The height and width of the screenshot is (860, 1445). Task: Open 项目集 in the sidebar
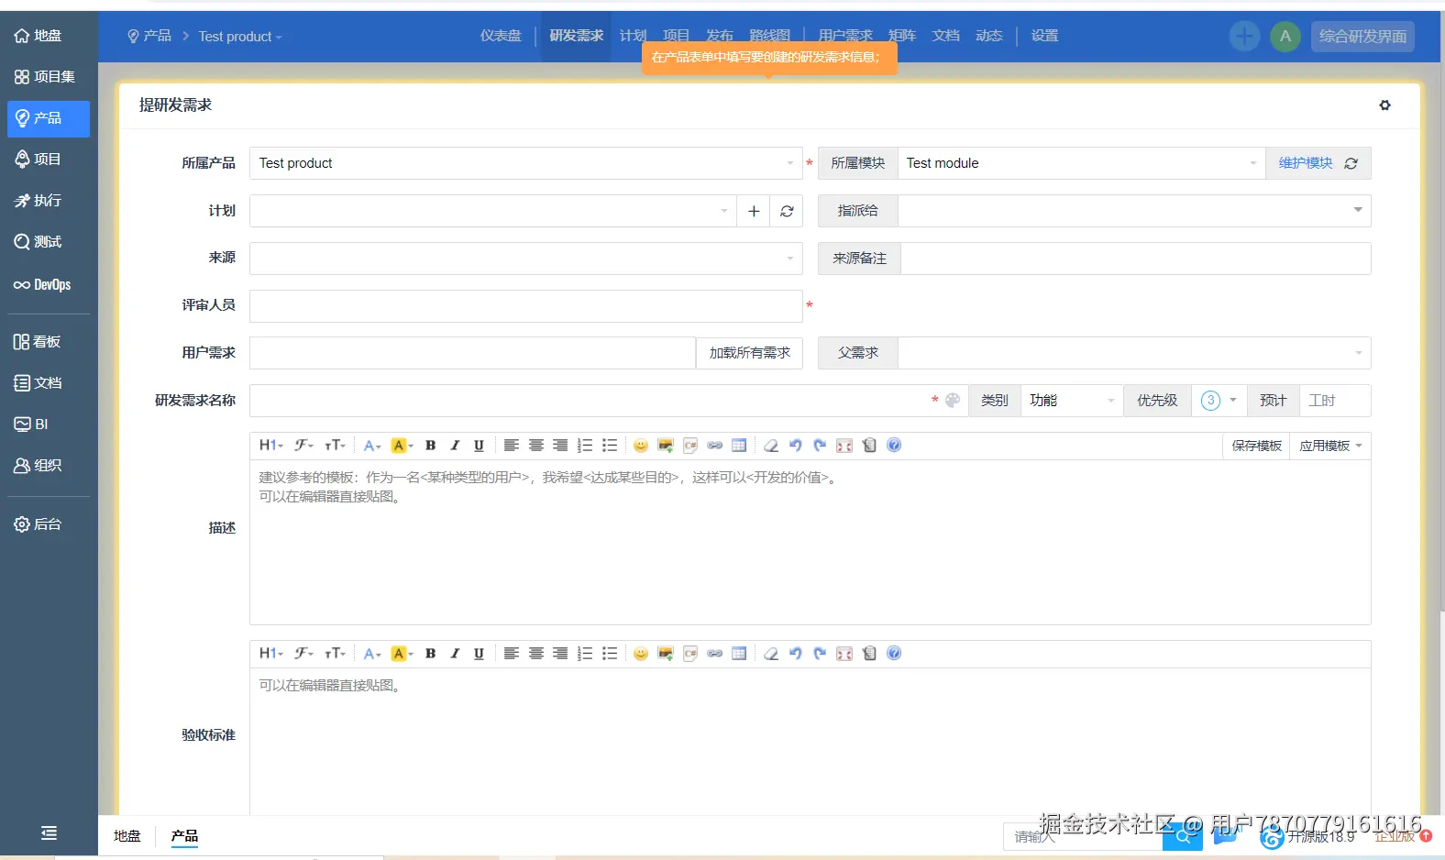point(45,77)
